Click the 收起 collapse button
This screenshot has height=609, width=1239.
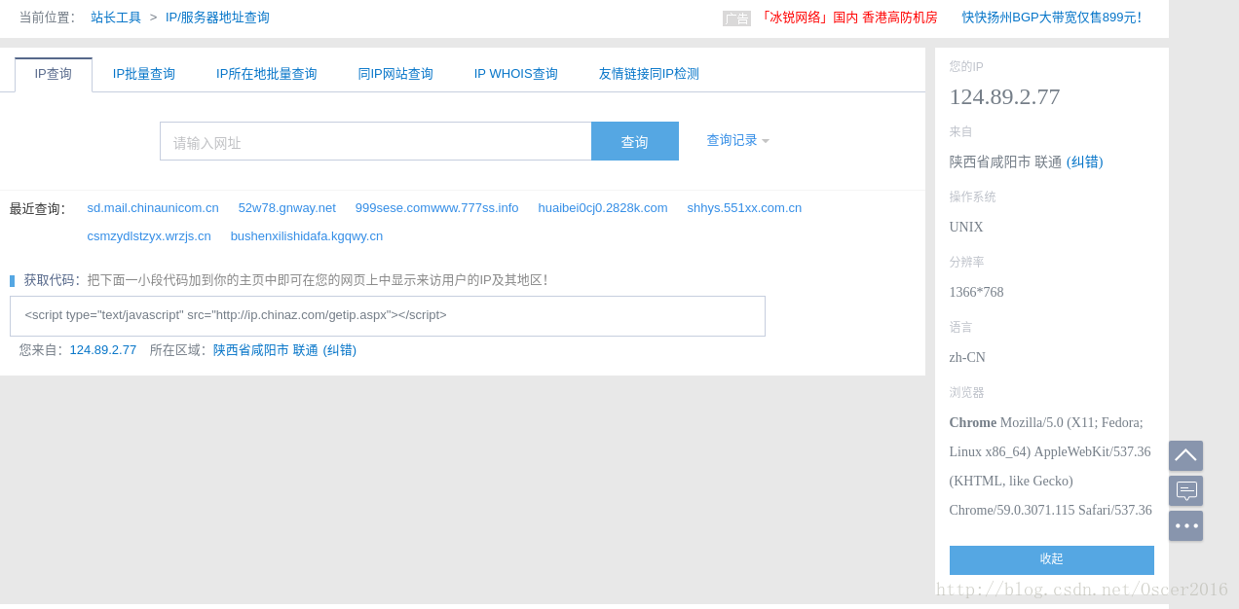click(x=1052, y=559)
